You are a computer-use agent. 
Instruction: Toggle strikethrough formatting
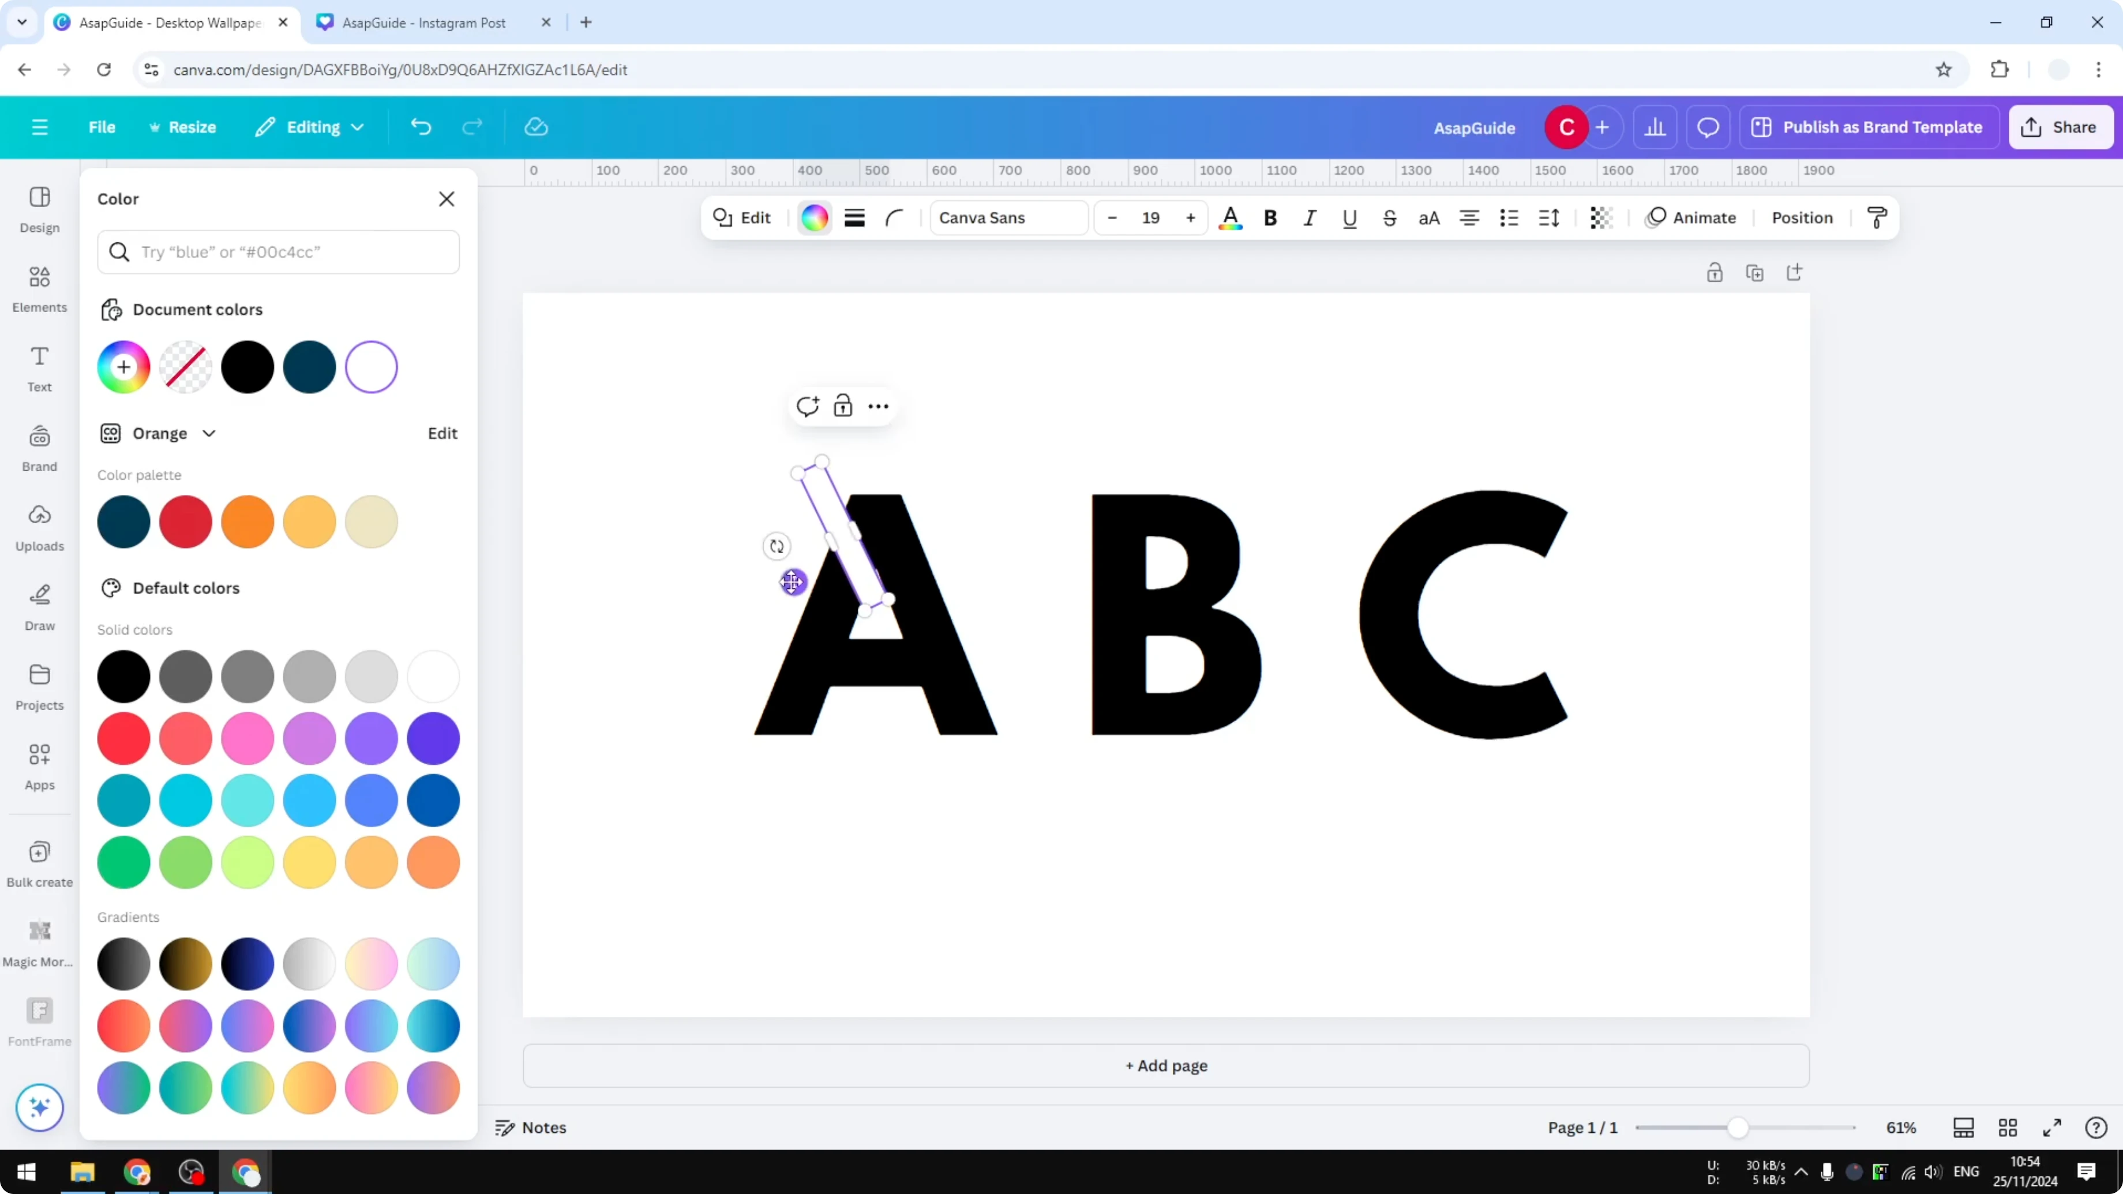pyautogui.click(x=1390, y=217)
